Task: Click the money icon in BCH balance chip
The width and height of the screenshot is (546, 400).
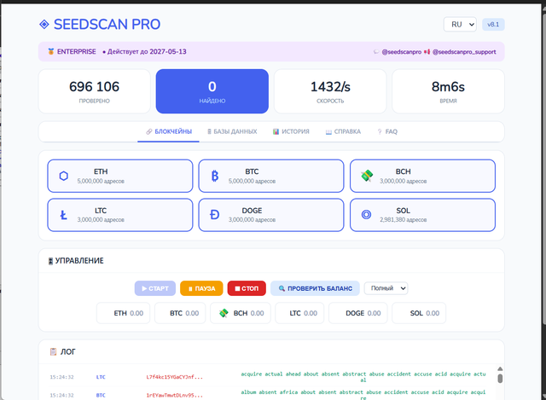Action: pos(224,313)
